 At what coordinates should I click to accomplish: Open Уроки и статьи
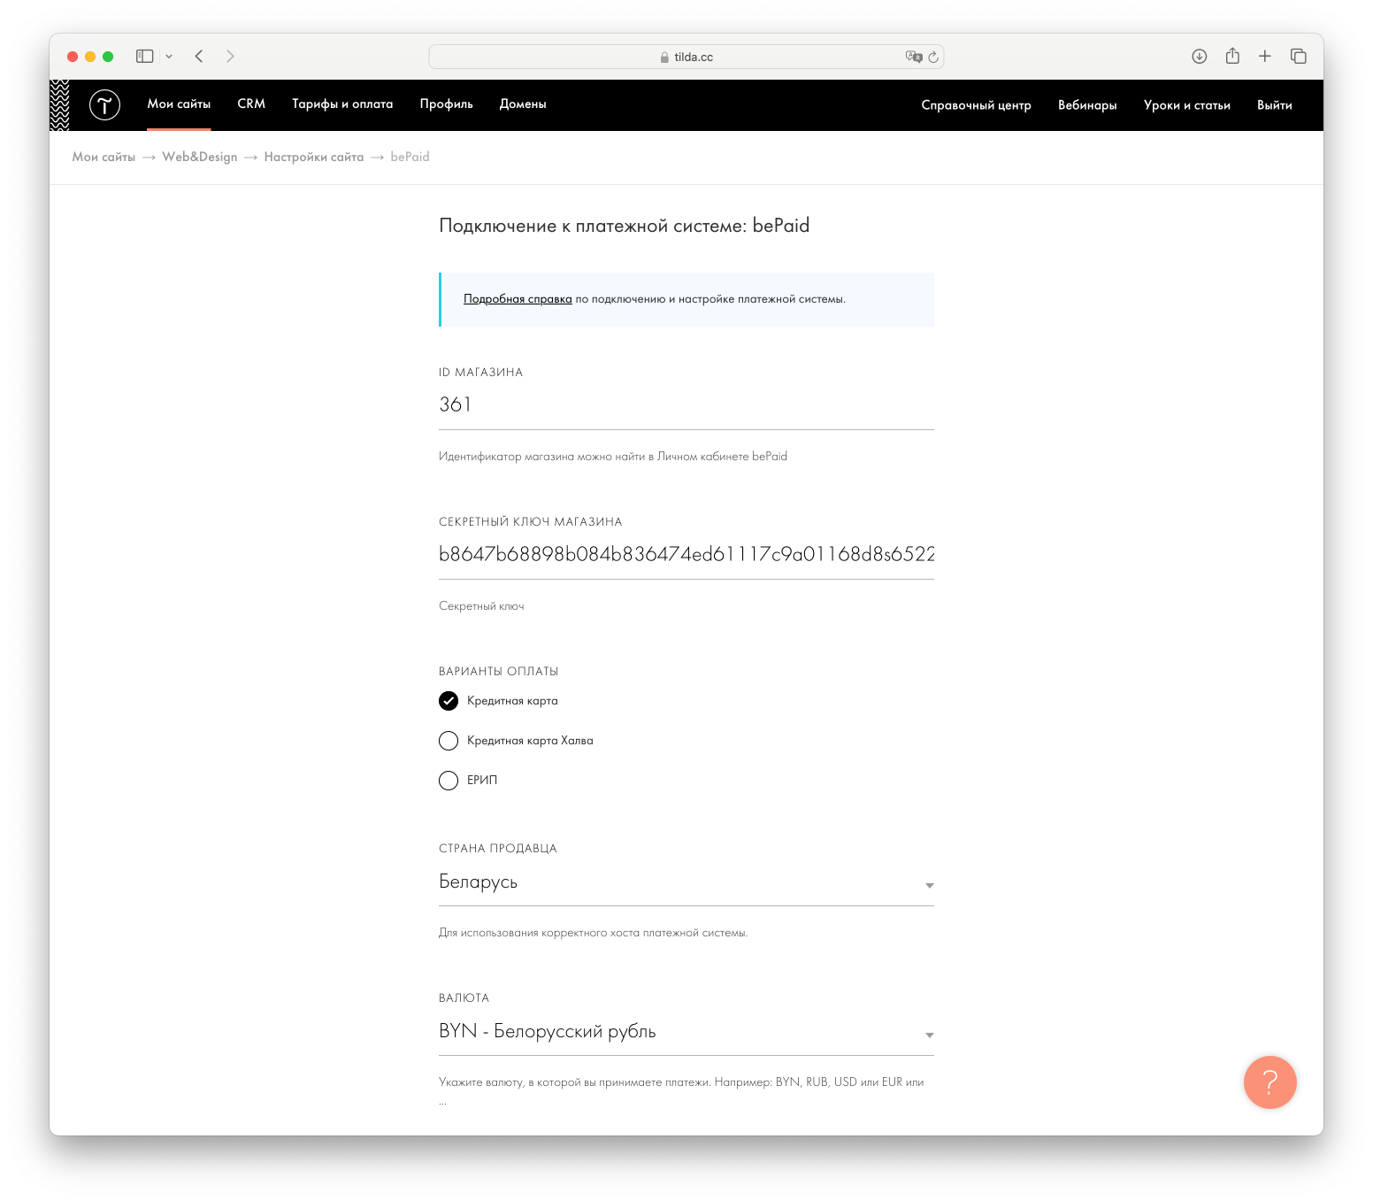[x=1186, y=104]
